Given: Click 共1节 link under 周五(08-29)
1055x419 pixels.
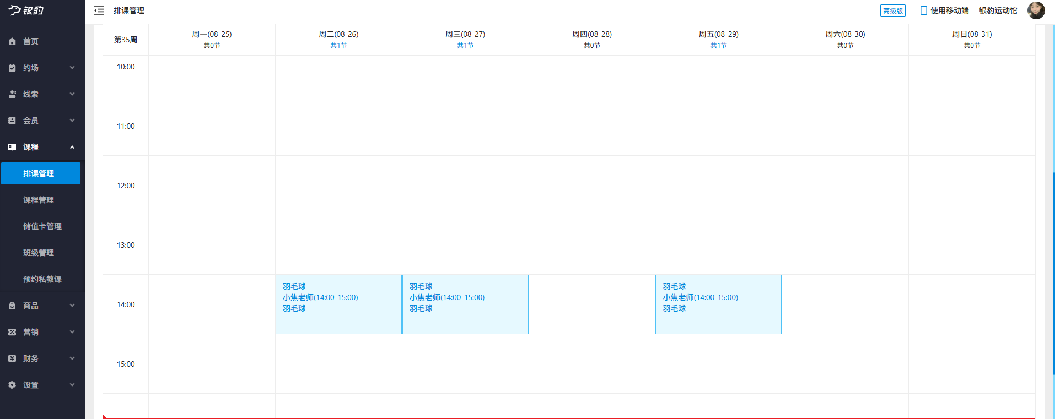Looking at the screenshot, I should click(x=718, y=46).
